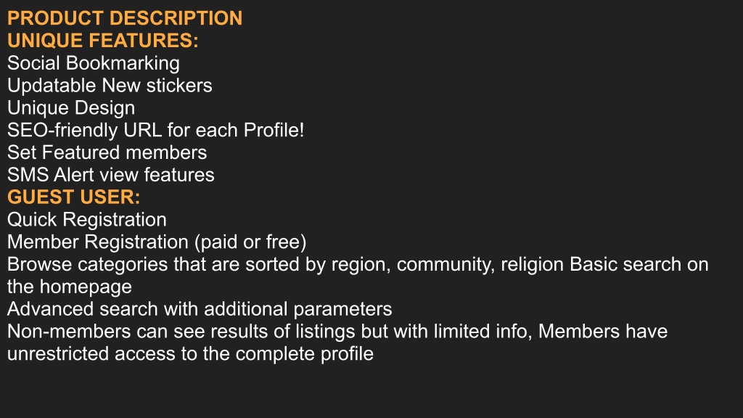Image resolution: width=743 pixels, height=418 pixels.
Task: Click the SMS Alert view features text
Action: [x=110, y=175]
